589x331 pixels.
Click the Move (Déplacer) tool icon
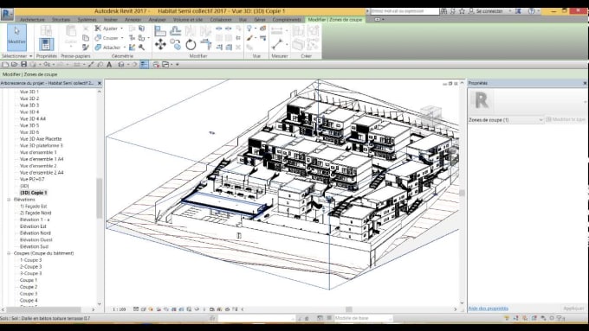(160, 44)
